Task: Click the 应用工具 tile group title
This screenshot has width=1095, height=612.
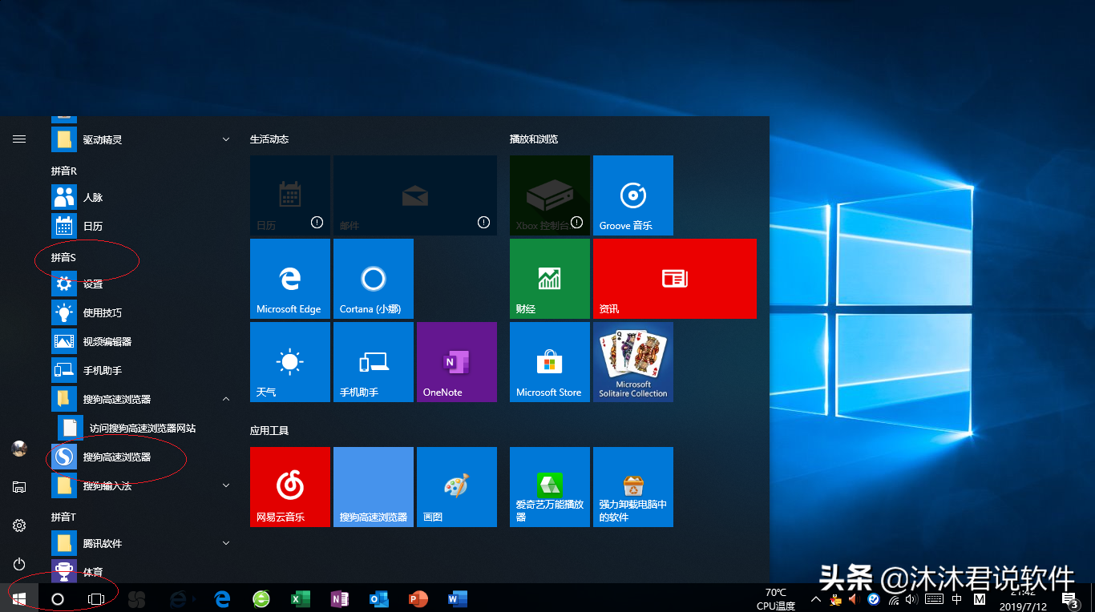Action: pos(269,430)
